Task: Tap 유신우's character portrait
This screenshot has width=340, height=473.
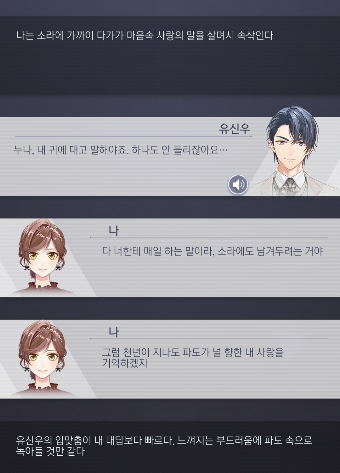Action: (x=291, y=151)
